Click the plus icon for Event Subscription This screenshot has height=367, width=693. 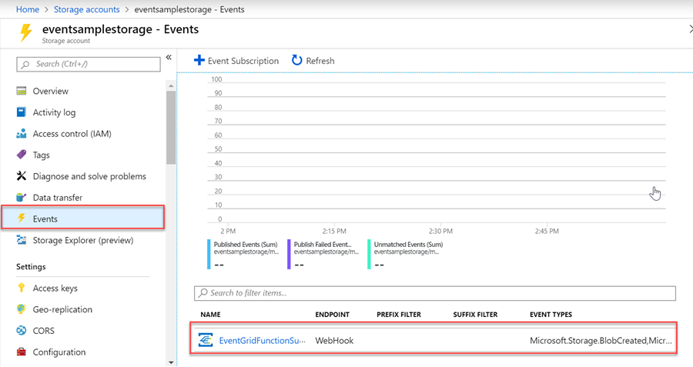[x=199, y=60]
